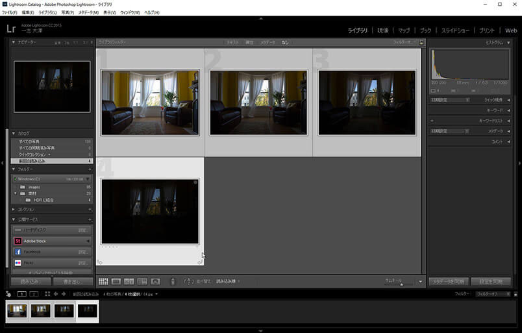Image resolution: width=522 pixels, height=333 pixels.
Task: Open the ヘルプ(H) menu
Action: coord(152,12)
